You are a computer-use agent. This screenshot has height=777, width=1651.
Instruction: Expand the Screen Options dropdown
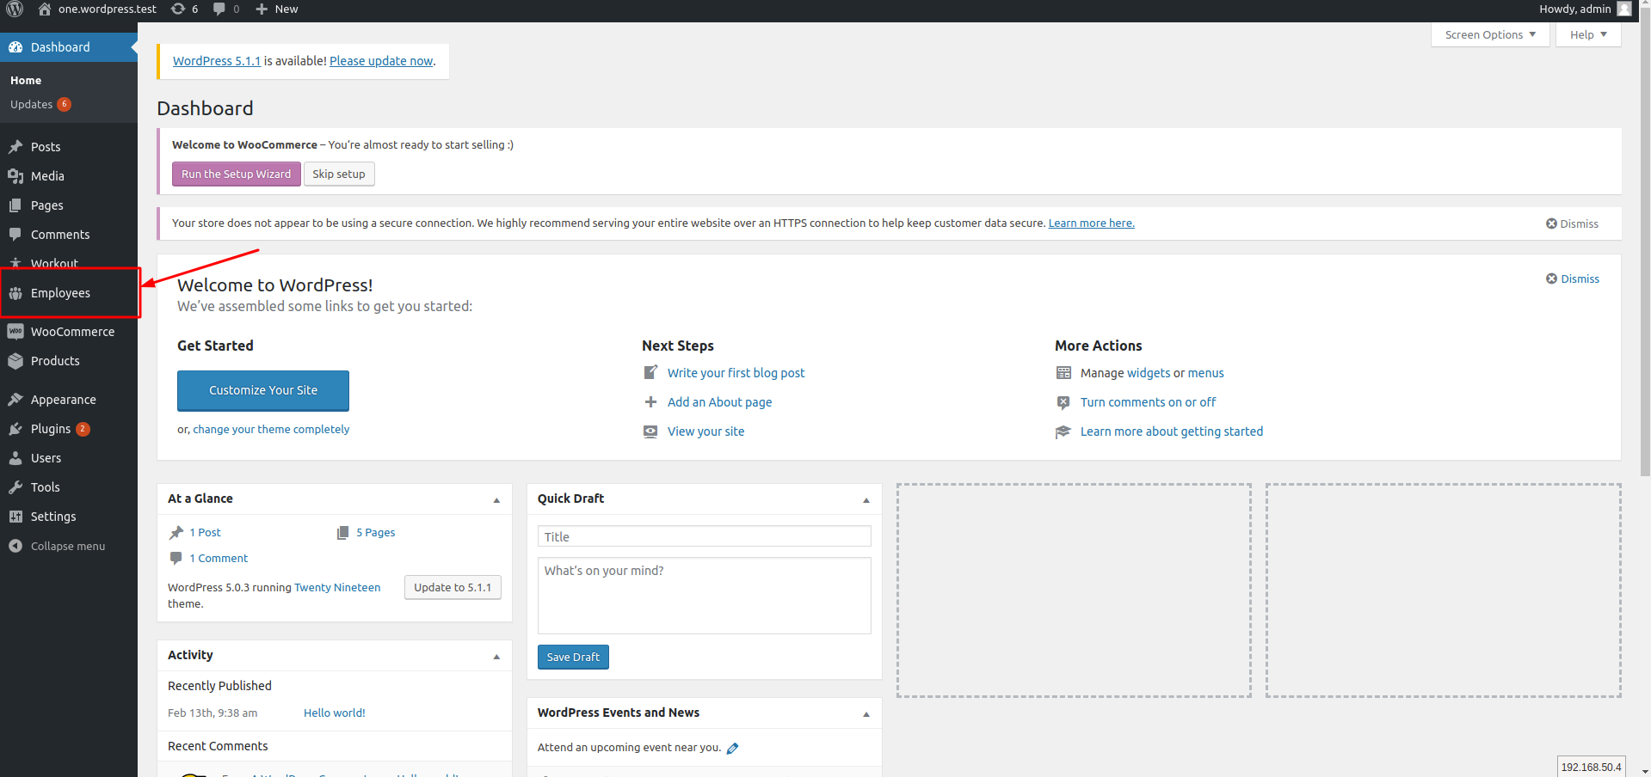pyautogui.click(x=1490, y=34)
